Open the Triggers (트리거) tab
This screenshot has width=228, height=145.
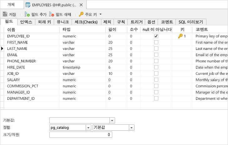[x=136, y=22]
